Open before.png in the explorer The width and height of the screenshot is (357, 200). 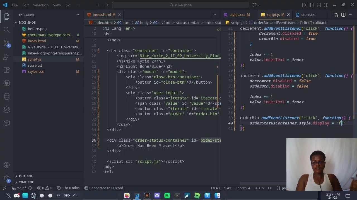coord(37,29)
